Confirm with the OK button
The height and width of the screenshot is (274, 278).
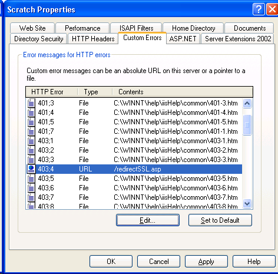(x=111, y=262)
